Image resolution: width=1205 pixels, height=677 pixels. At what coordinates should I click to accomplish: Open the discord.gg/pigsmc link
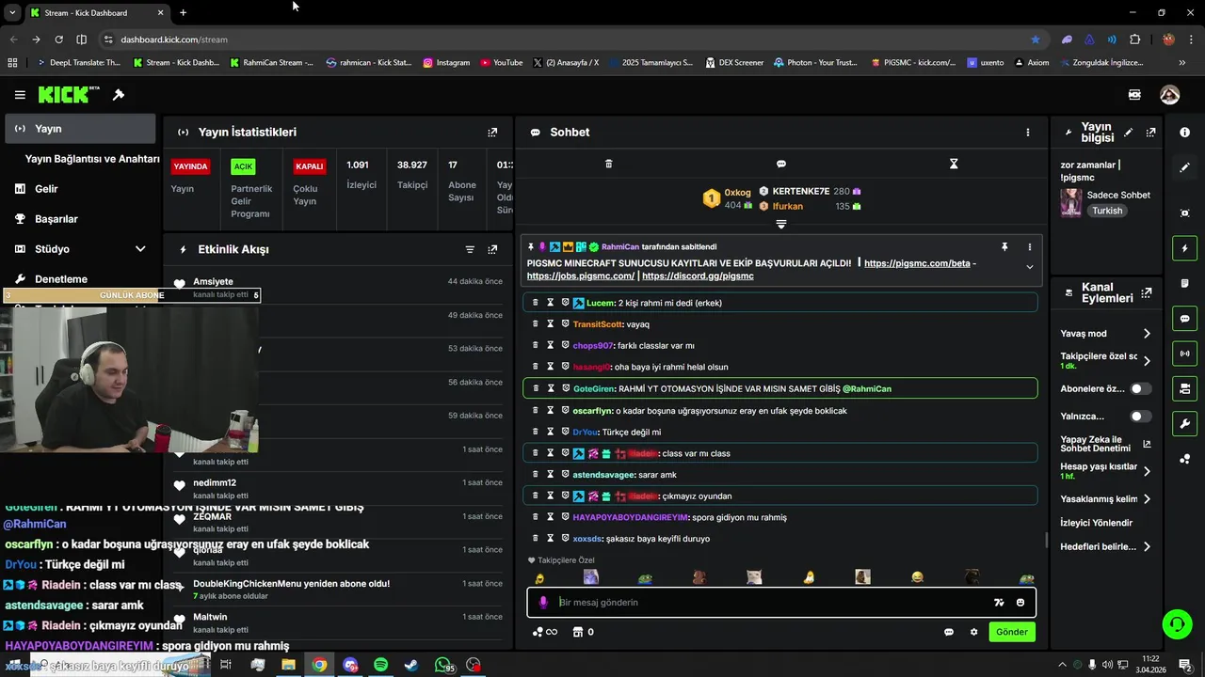698,276
